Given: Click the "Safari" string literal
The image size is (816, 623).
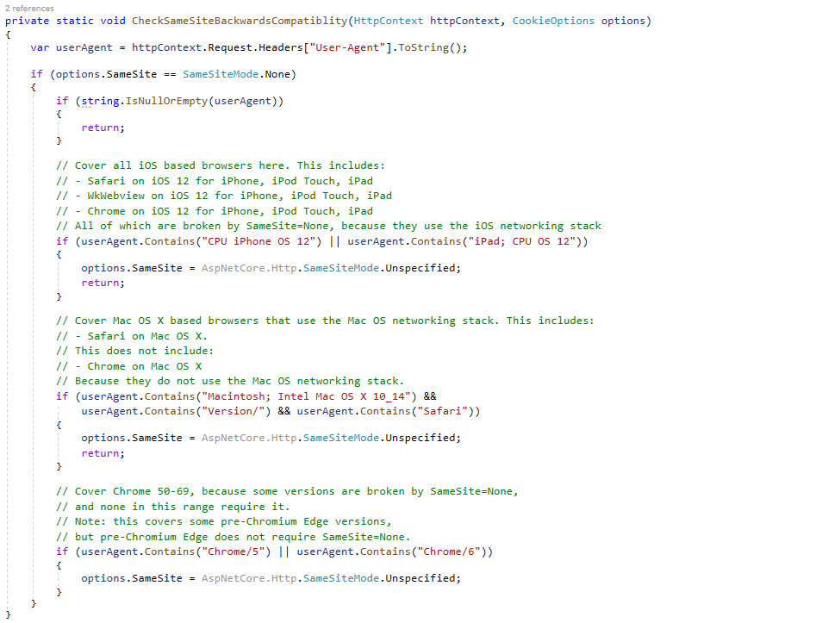Looking at the screenshot, I should click(x=442, y=411).
